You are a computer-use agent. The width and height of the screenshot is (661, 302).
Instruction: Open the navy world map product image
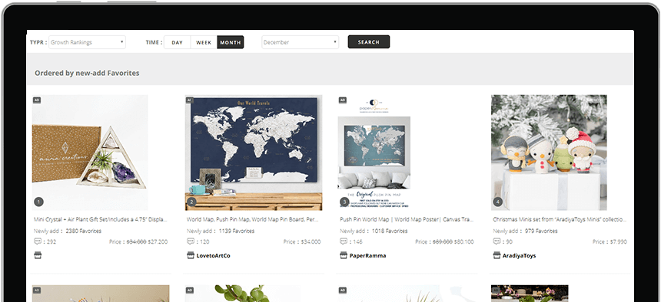[254, 153]
